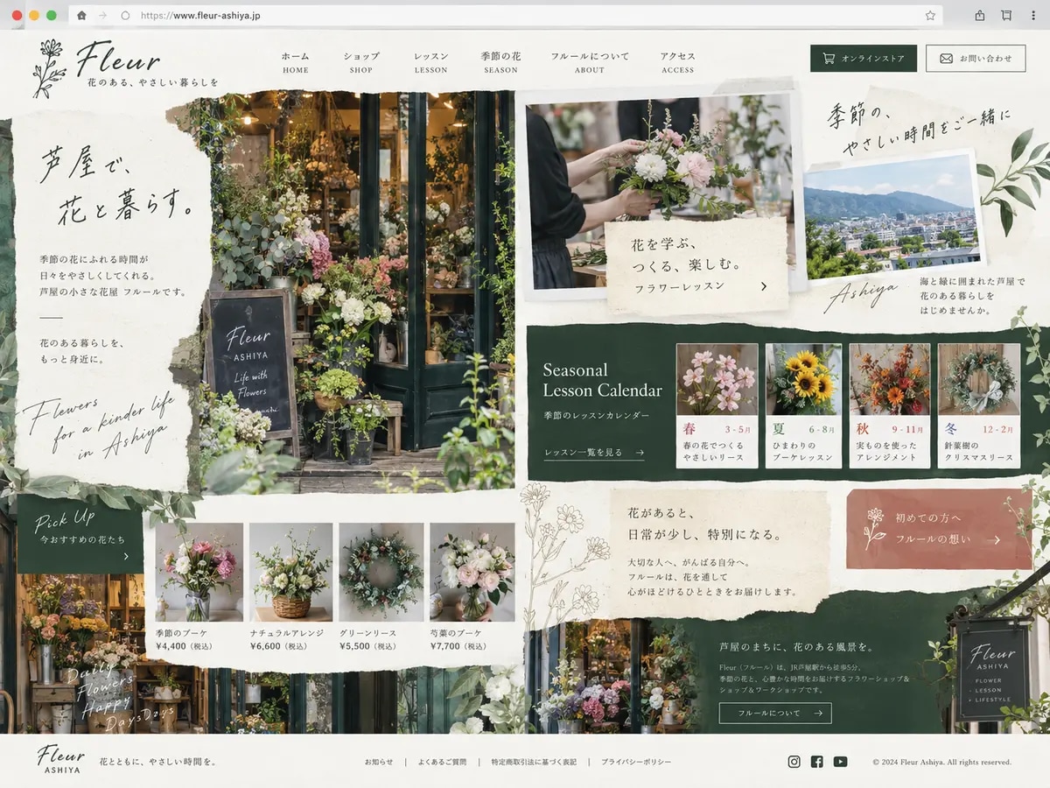The width and height of the screenshot is (1050, 788).
Task: Open the よくあるご質問 footer link
Action: point(442,762)
